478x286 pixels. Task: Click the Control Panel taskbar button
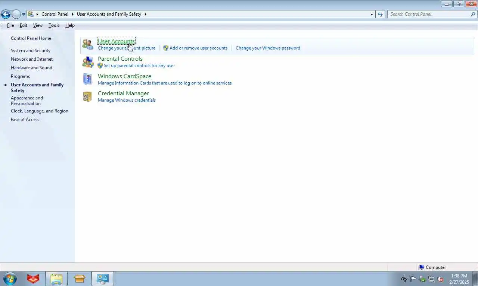103,279
